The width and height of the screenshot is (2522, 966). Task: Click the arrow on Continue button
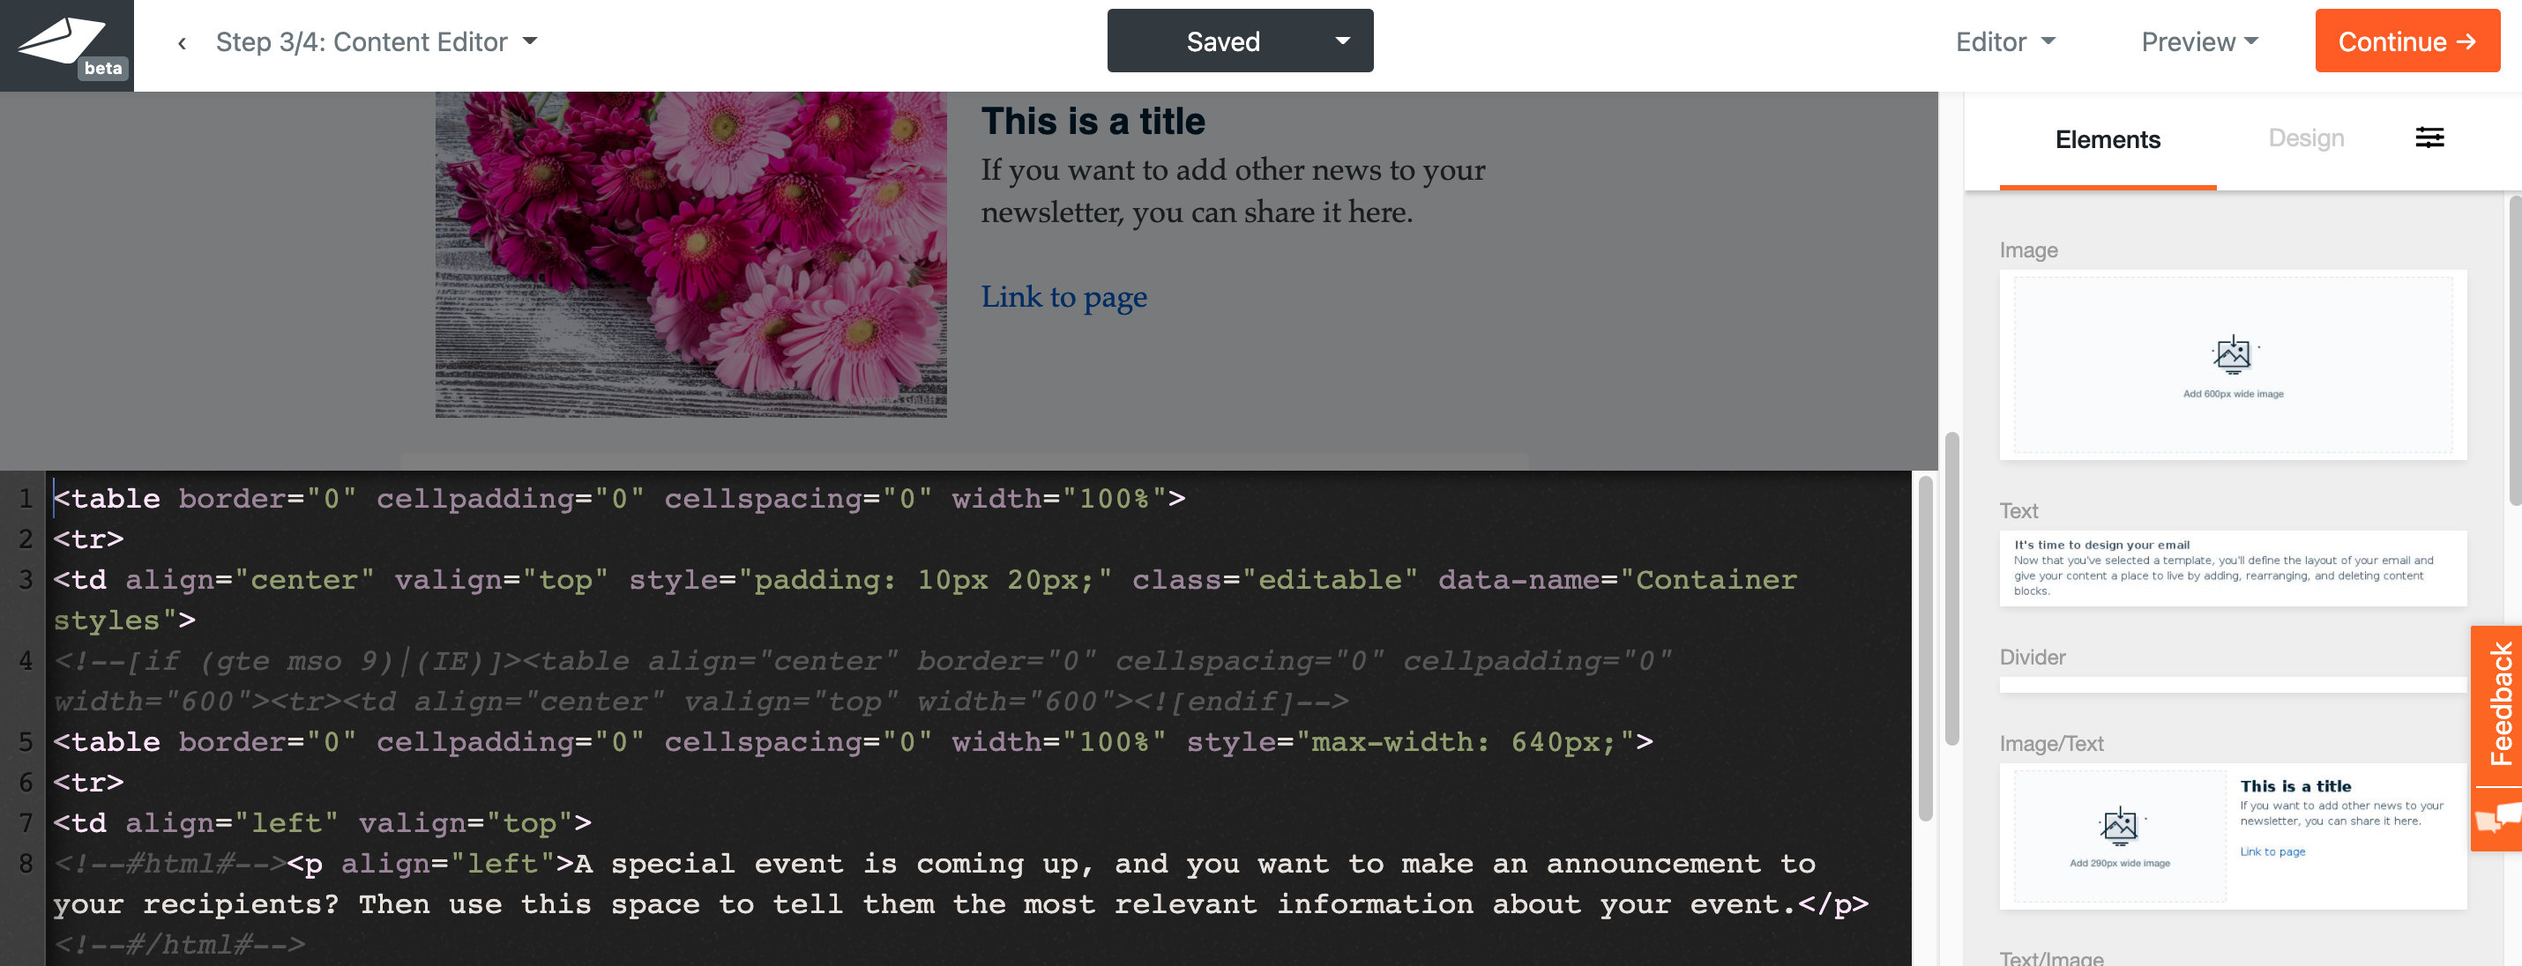pyautogui.click(x=2467, y=42)
